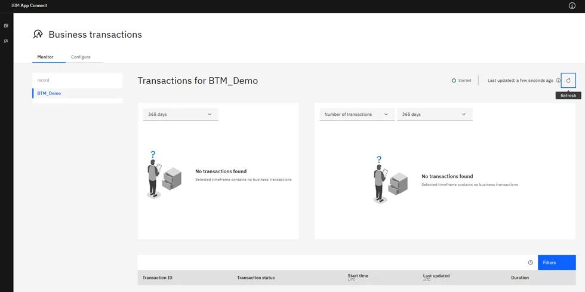Click the record search field
585x292 pixels.
(77, 80)
